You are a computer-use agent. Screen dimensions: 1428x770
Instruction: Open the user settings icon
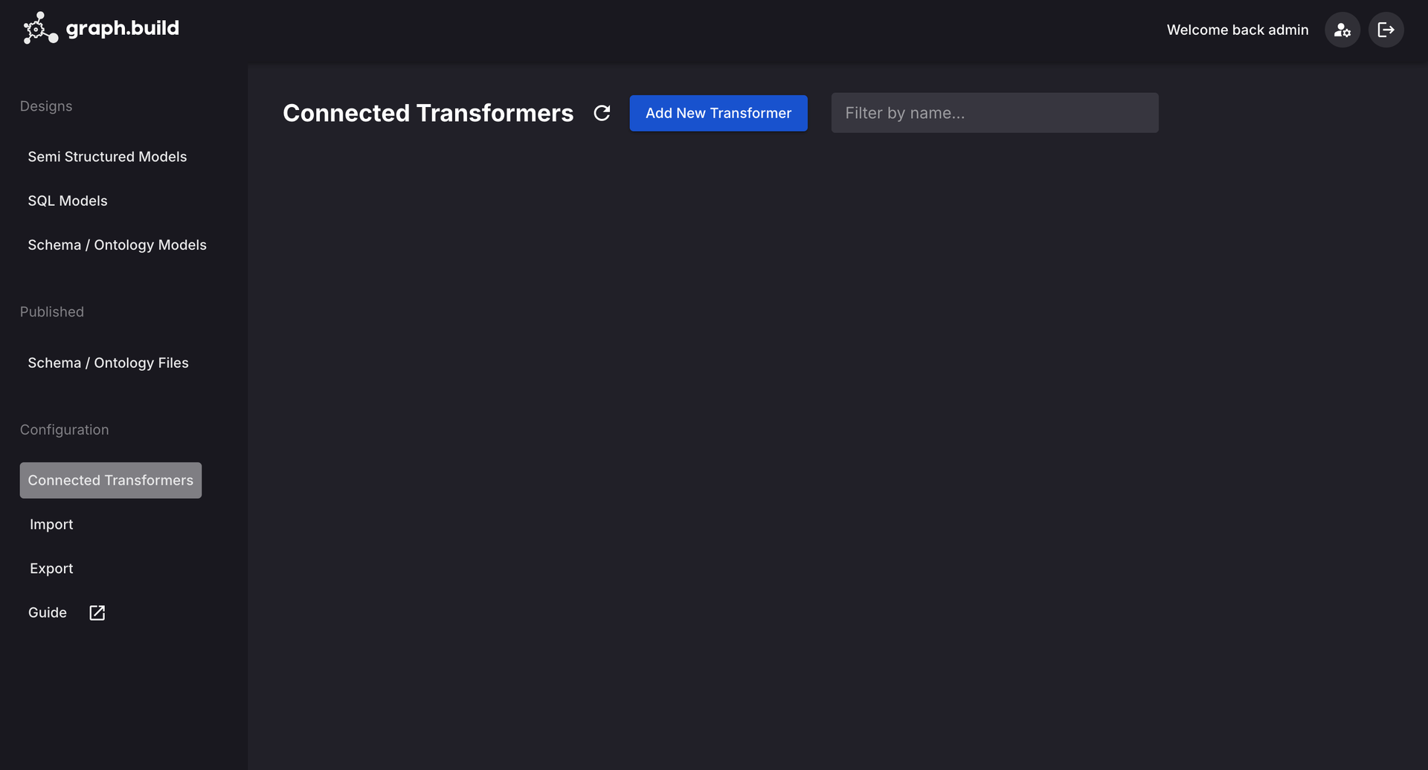click(1342, 30)
